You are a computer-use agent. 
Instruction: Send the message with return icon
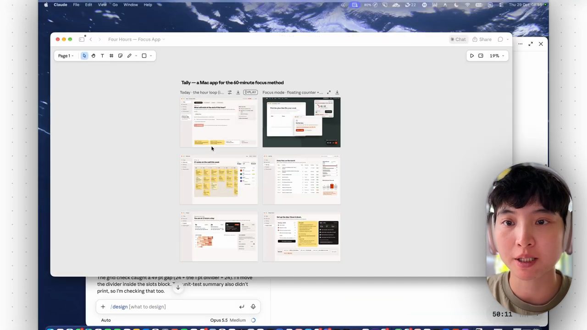[242, 307]
